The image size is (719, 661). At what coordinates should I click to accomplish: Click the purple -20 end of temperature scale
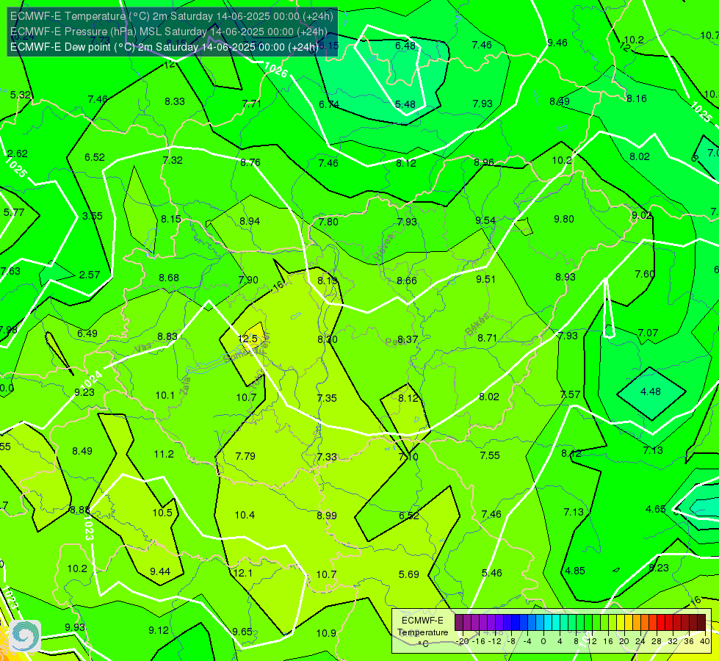pyautogui.click(x=458, y=623)
